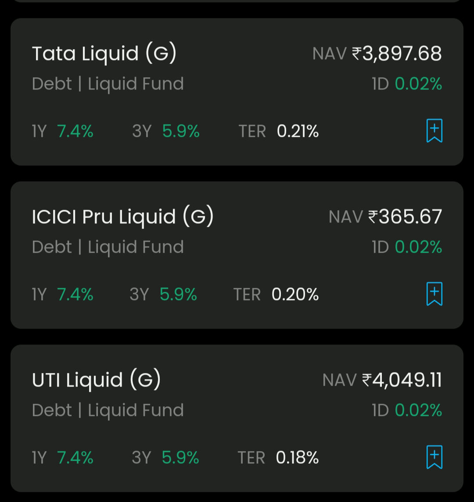Add ICICI Pru Liquid (G) to watchlist
The width and height of the screenshot is (474, 502).
pos(434,294)
